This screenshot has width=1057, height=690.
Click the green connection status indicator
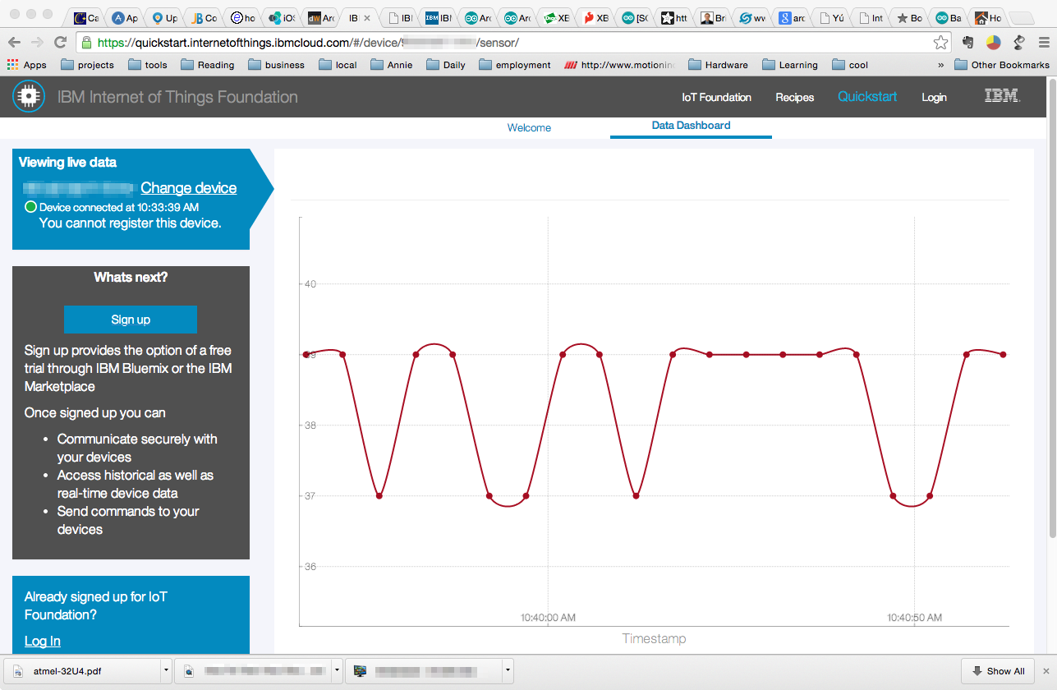click(31, 207)
